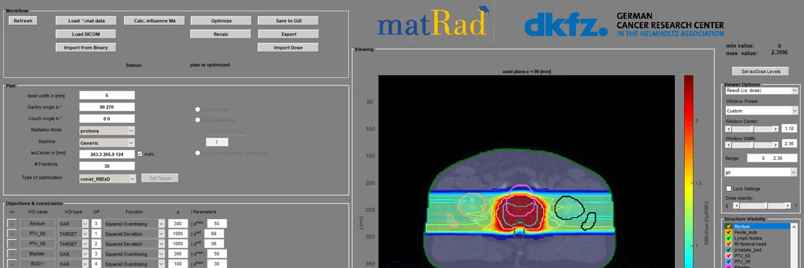Image resolution: width=804 pixels, height=268 pixels.
Task: Click the Structure Visibility list's scroll-up arrow
Action: 795,227
